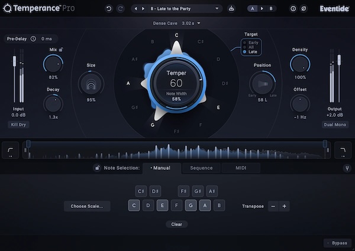Toggle the Mix lock icon

click(x=61, y=49)
